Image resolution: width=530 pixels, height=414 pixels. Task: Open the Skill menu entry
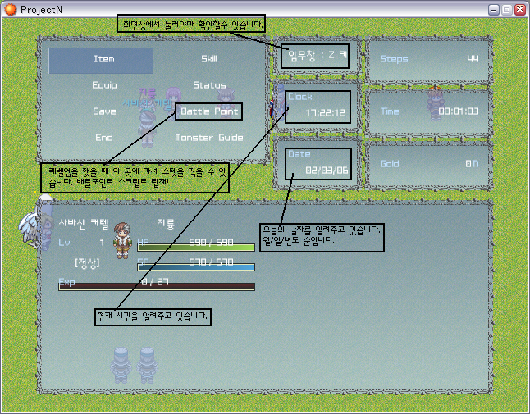pos(209,60)
